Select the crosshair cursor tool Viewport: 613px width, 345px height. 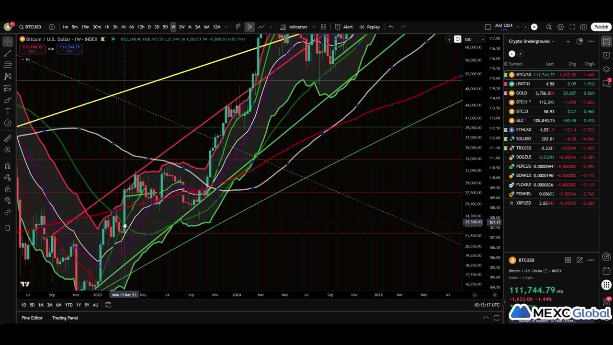(8, 42)
